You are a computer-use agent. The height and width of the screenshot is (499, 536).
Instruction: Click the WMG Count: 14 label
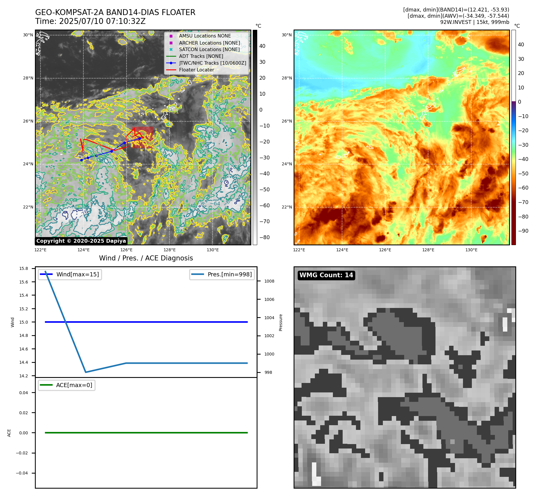point(326,275)
